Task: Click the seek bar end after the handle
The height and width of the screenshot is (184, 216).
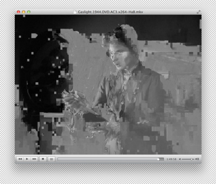Action: (162, 159)
